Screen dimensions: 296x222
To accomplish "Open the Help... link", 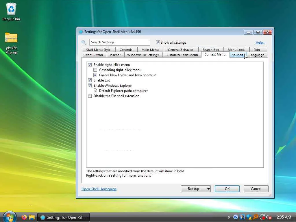I will tap(260, 42).
